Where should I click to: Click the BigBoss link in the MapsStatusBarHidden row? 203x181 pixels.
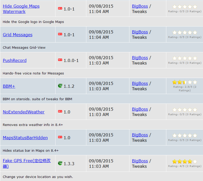(140, 135)
